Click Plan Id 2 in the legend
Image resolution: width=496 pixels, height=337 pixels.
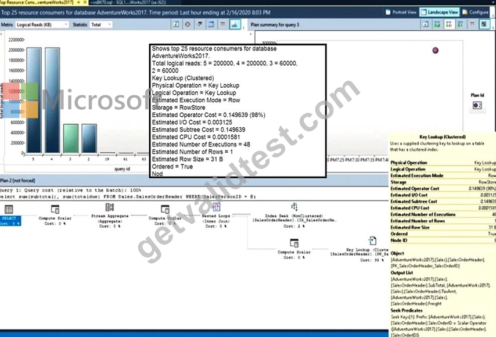[477, 105]
